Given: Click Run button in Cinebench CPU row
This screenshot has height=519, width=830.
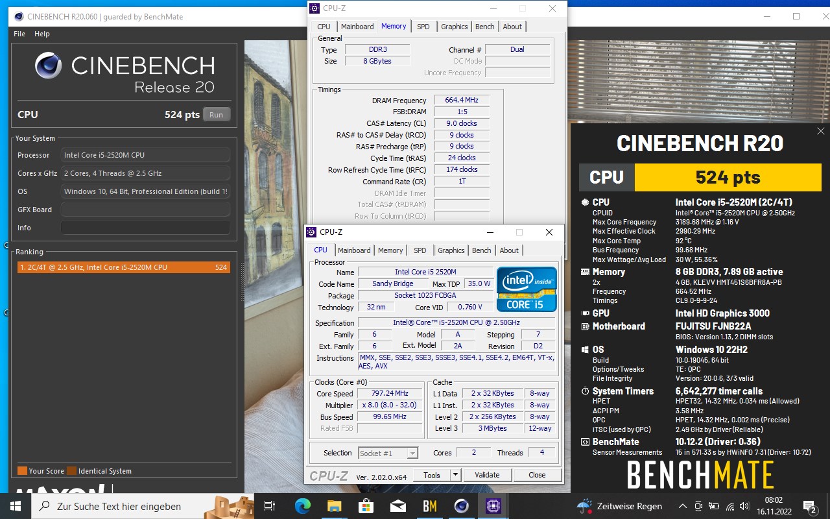Looking at the screenshot, I should click(x=217, y=114).
